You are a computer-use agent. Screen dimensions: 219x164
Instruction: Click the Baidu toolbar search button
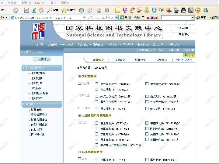(x=201, y=17)
